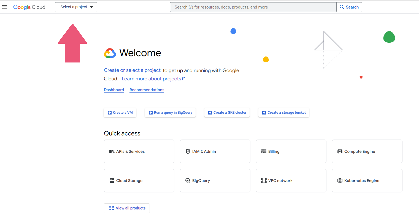The width and height of the screenshot is (419, 218).
Task: Open the VPC network quick access card
Action: coord(291,181)
